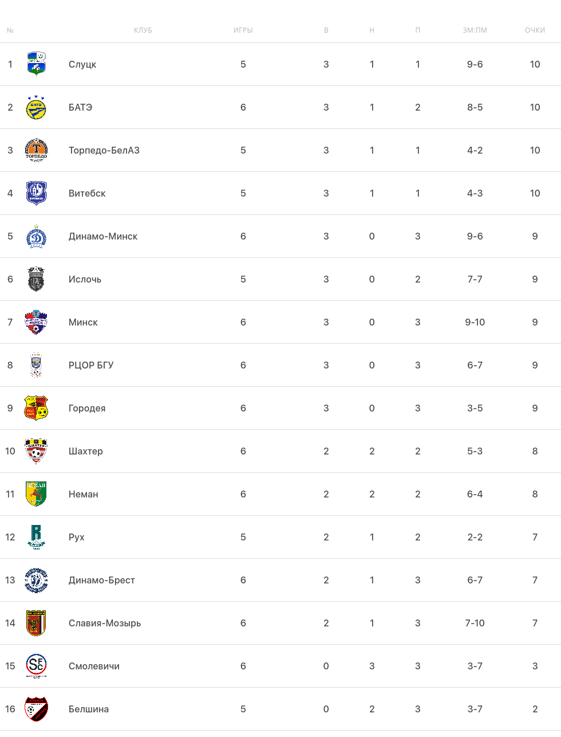The height and width of the screenshot is (737, 561).
Task: Click the ЗМ:ПМ column header
Action: coord(475,30)
